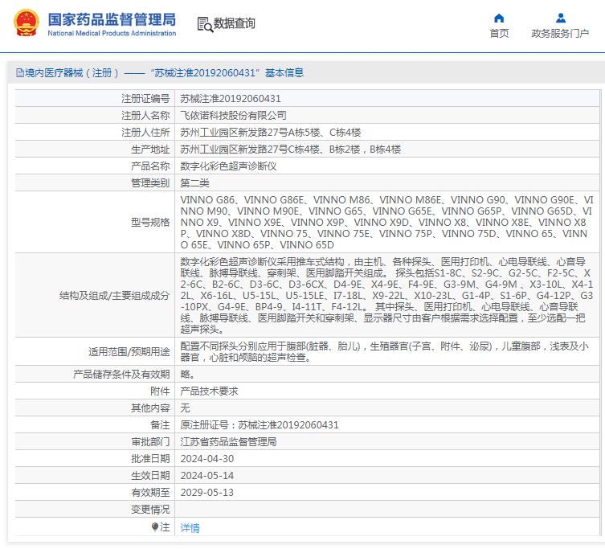Click the 国家药品监督管理局 title text
The image size is (605, 549).
(112, 19)
